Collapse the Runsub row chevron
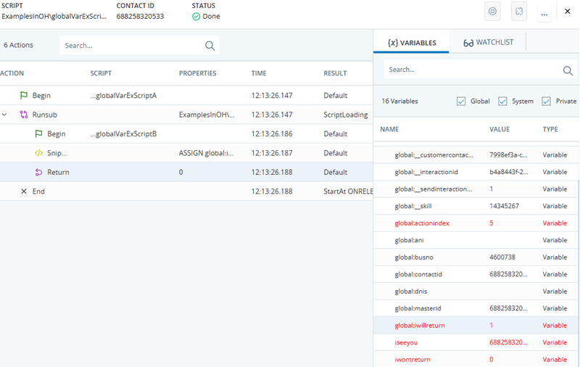 click(5, 115)
